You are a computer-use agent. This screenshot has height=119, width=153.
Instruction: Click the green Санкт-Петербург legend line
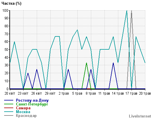tap(9, 104)
